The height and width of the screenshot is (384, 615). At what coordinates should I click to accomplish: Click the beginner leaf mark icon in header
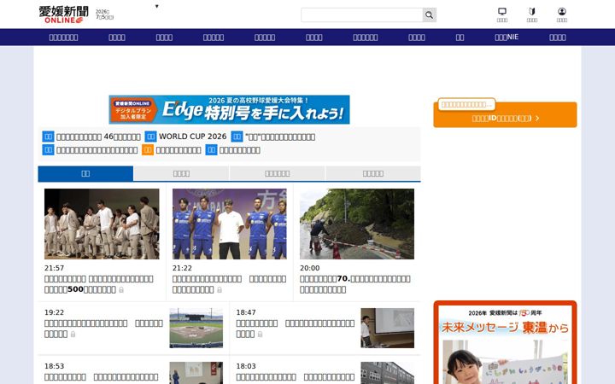pyautogui.click(x=532, y=11)
